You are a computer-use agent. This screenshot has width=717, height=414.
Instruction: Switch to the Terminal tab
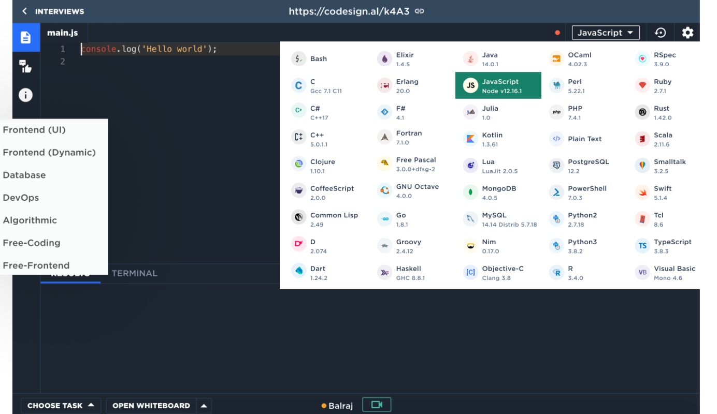134,273
